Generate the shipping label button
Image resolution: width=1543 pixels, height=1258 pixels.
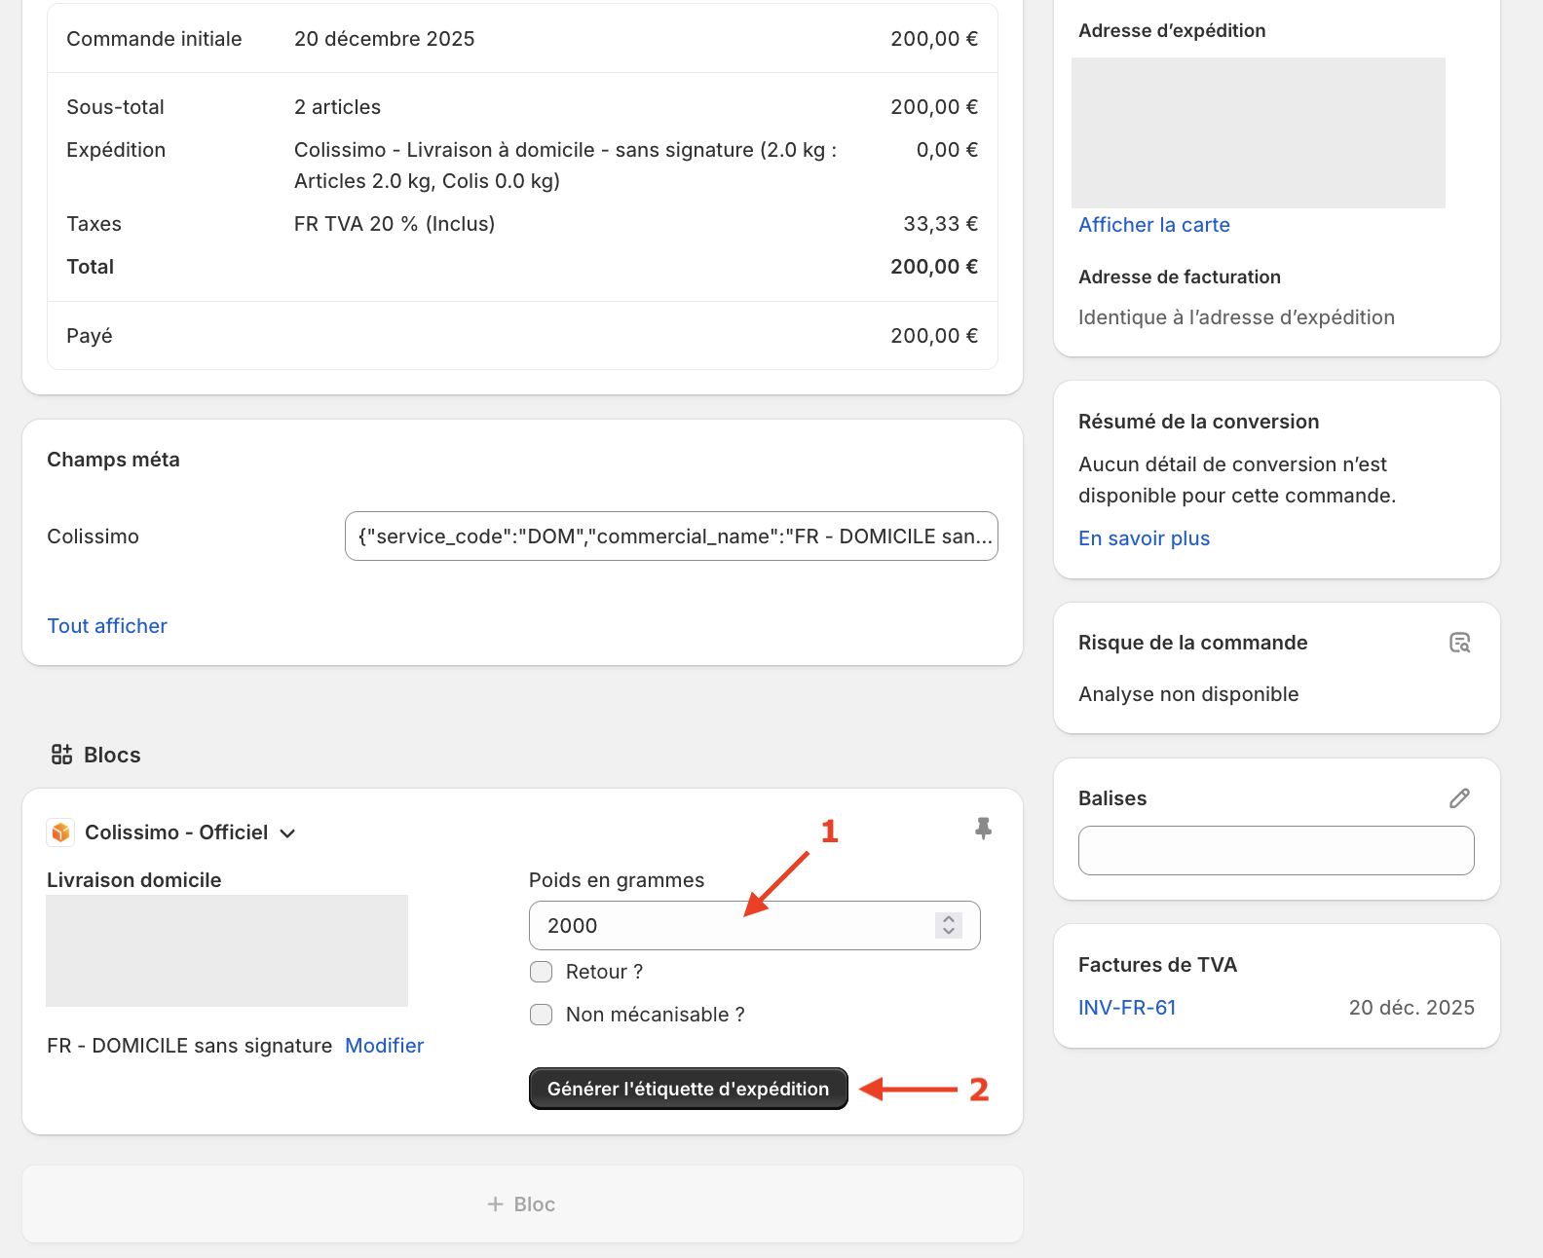pyautogui.click(x=689, y=1089)
